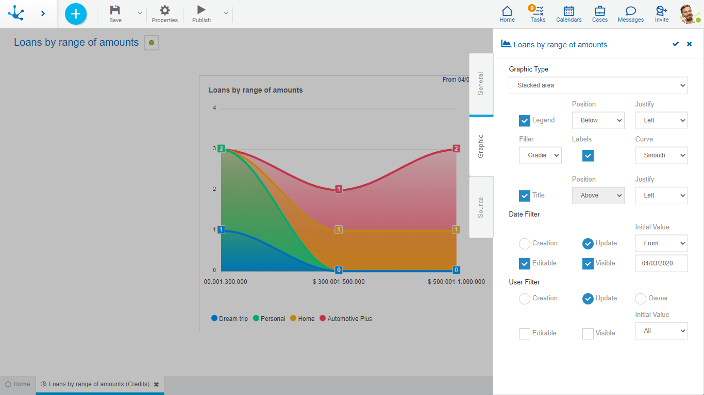The height and width of the screenshot is (395, 704).
Task: Click the Publish play icon
Action: [201, 10]
